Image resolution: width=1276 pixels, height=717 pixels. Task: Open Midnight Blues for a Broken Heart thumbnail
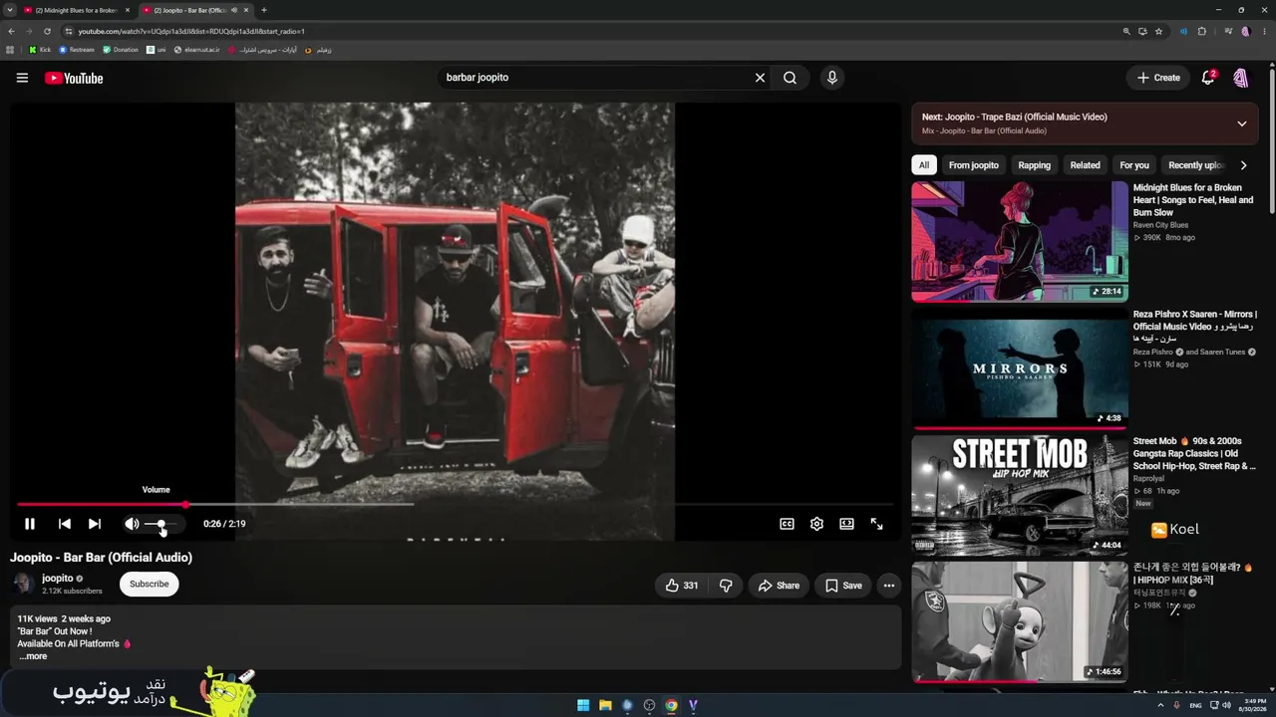click(x=1020, y=241)
